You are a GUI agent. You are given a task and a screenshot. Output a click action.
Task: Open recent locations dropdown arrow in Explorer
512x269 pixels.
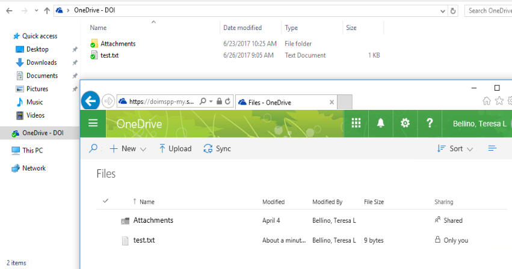pos(36,11)
